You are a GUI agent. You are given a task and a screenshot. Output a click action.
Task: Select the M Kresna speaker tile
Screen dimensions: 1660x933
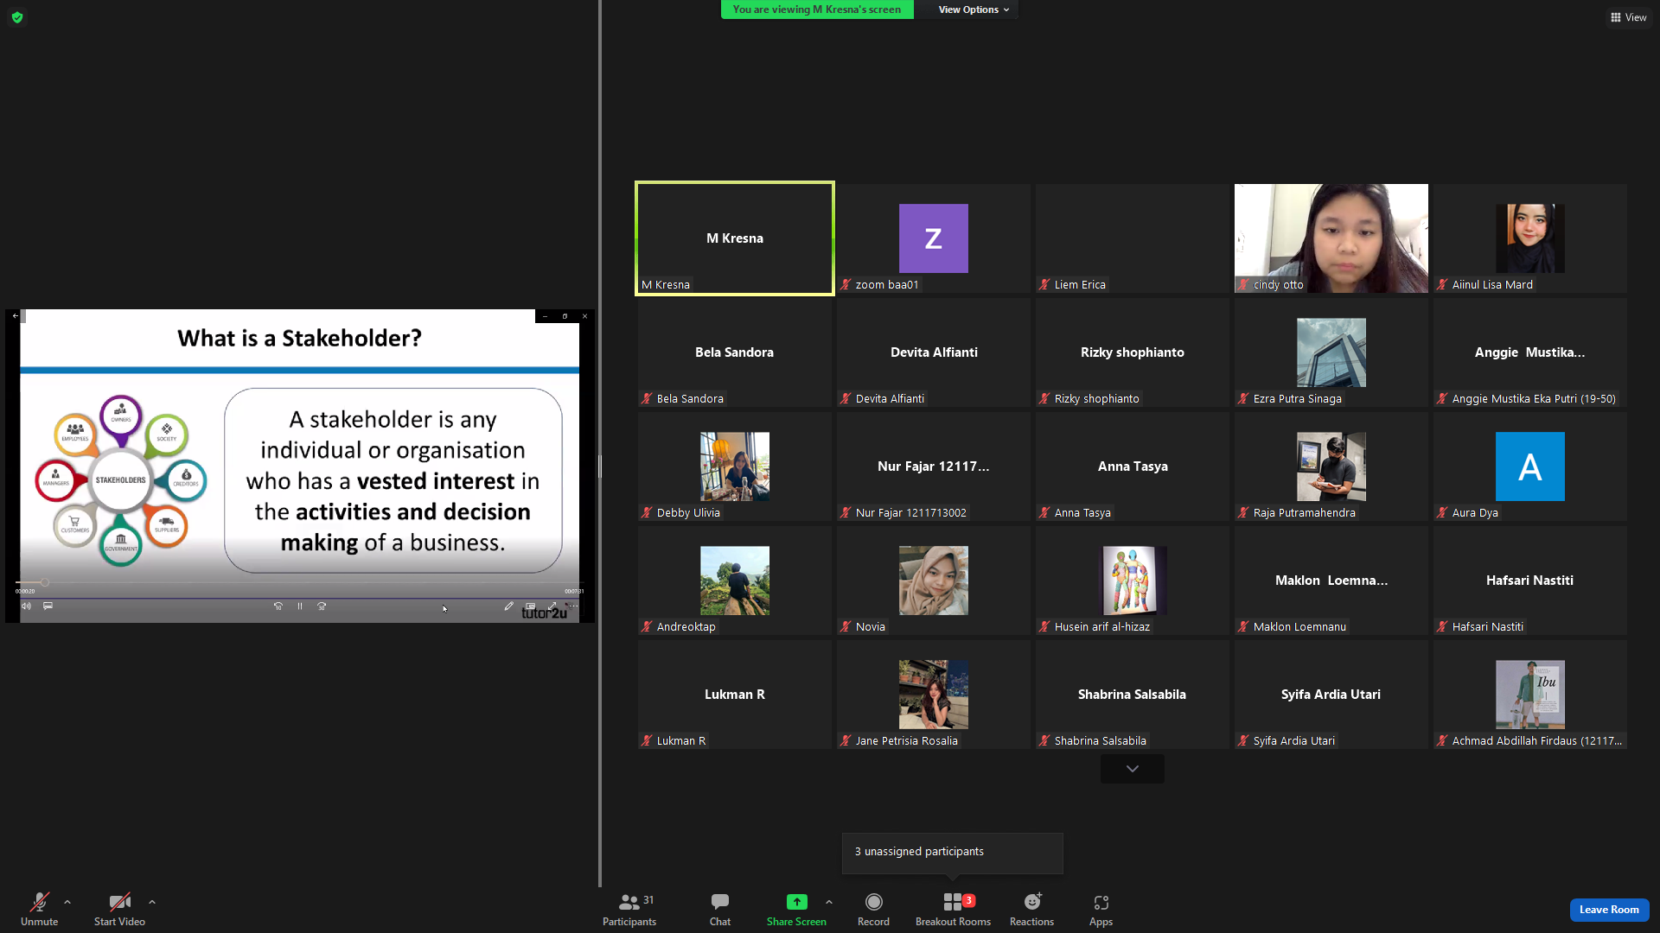point(735,238)
